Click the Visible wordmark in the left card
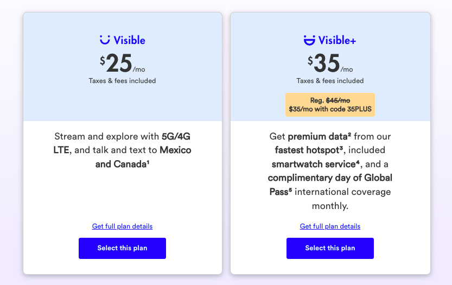Screen dimensions: 452x285 pyautogui.click(x=129, y=40)
